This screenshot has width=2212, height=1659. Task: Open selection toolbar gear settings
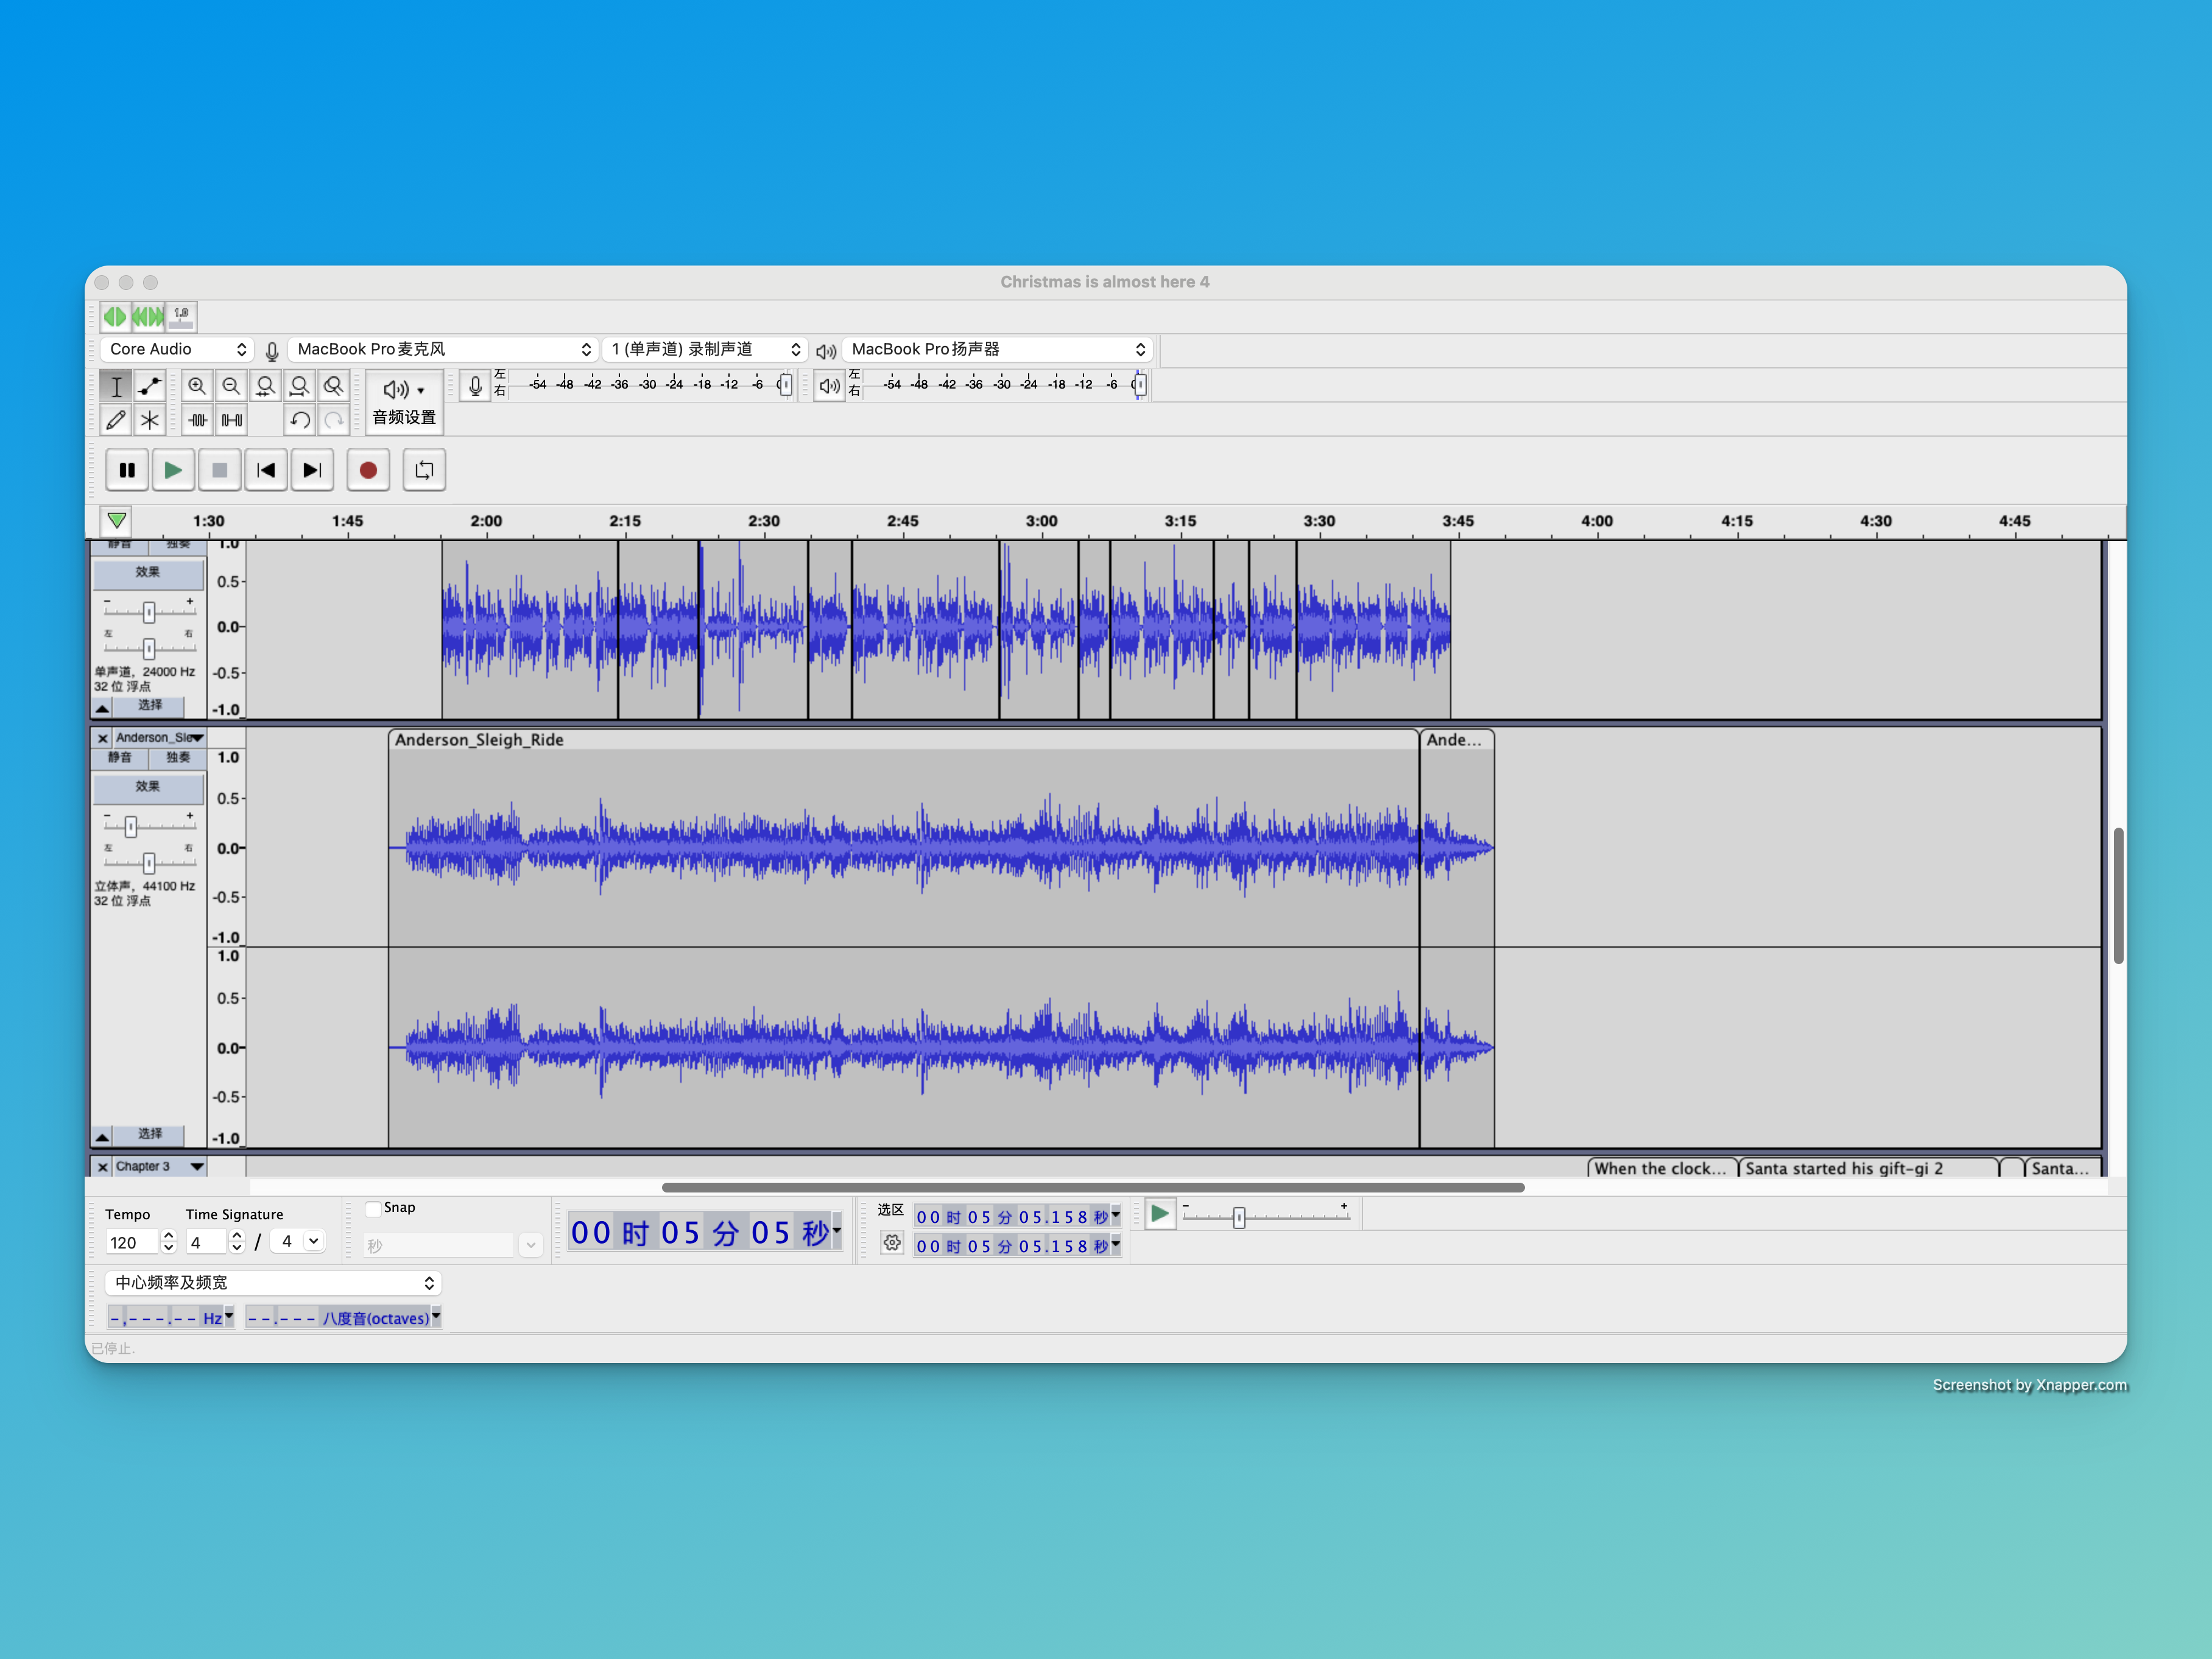tap(892, 1243)
